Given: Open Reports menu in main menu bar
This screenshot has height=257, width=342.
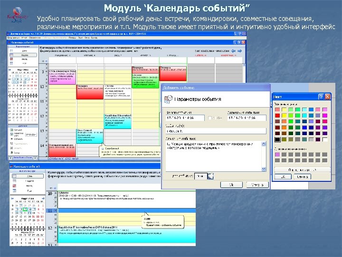Looking at the screenshot, I should point(24,38).
